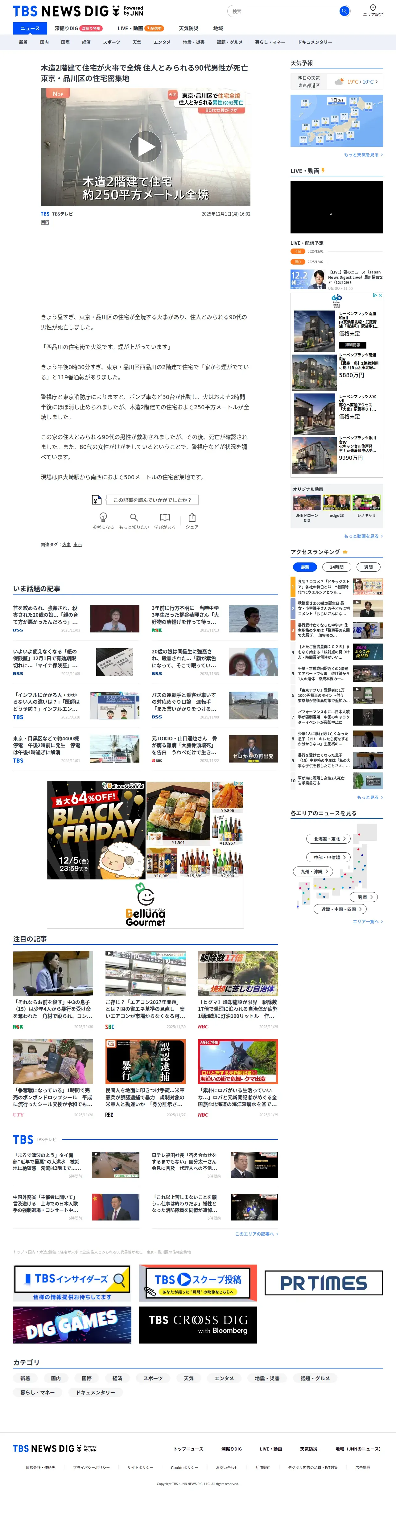Switch ranking to 24時間

click(x=337, y=567)
